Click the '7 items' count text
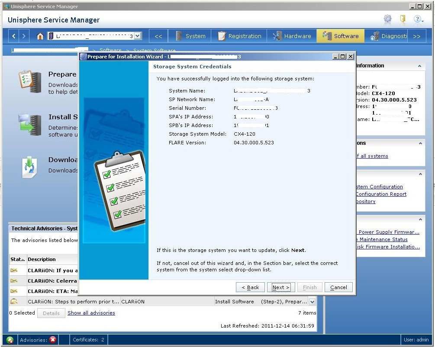This screenshot has height=347, width=435. (x=307, y=313)
